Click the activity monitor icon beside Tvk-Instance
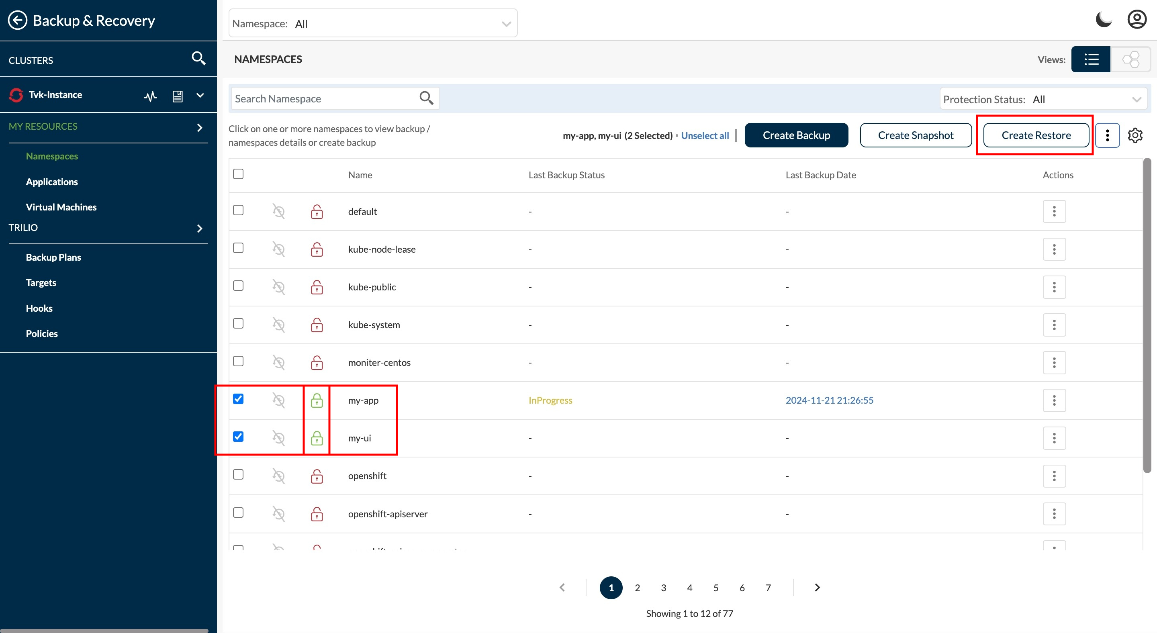This screenshot has height=633, width=1157. coord(150,96)
